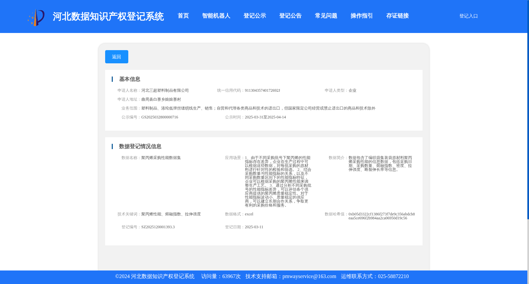This screenshot has width=529, height=284.
Task: Select the 基本信息 section heading
Action: (x=130, y=79)
